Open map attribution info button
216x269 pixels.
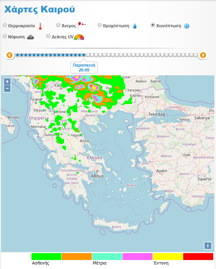click(x=208, y=246)
